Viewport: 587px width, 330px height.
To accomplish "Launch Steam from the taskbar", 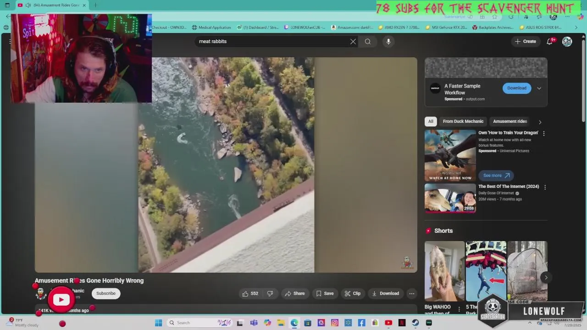I will (x=415, y=323).
